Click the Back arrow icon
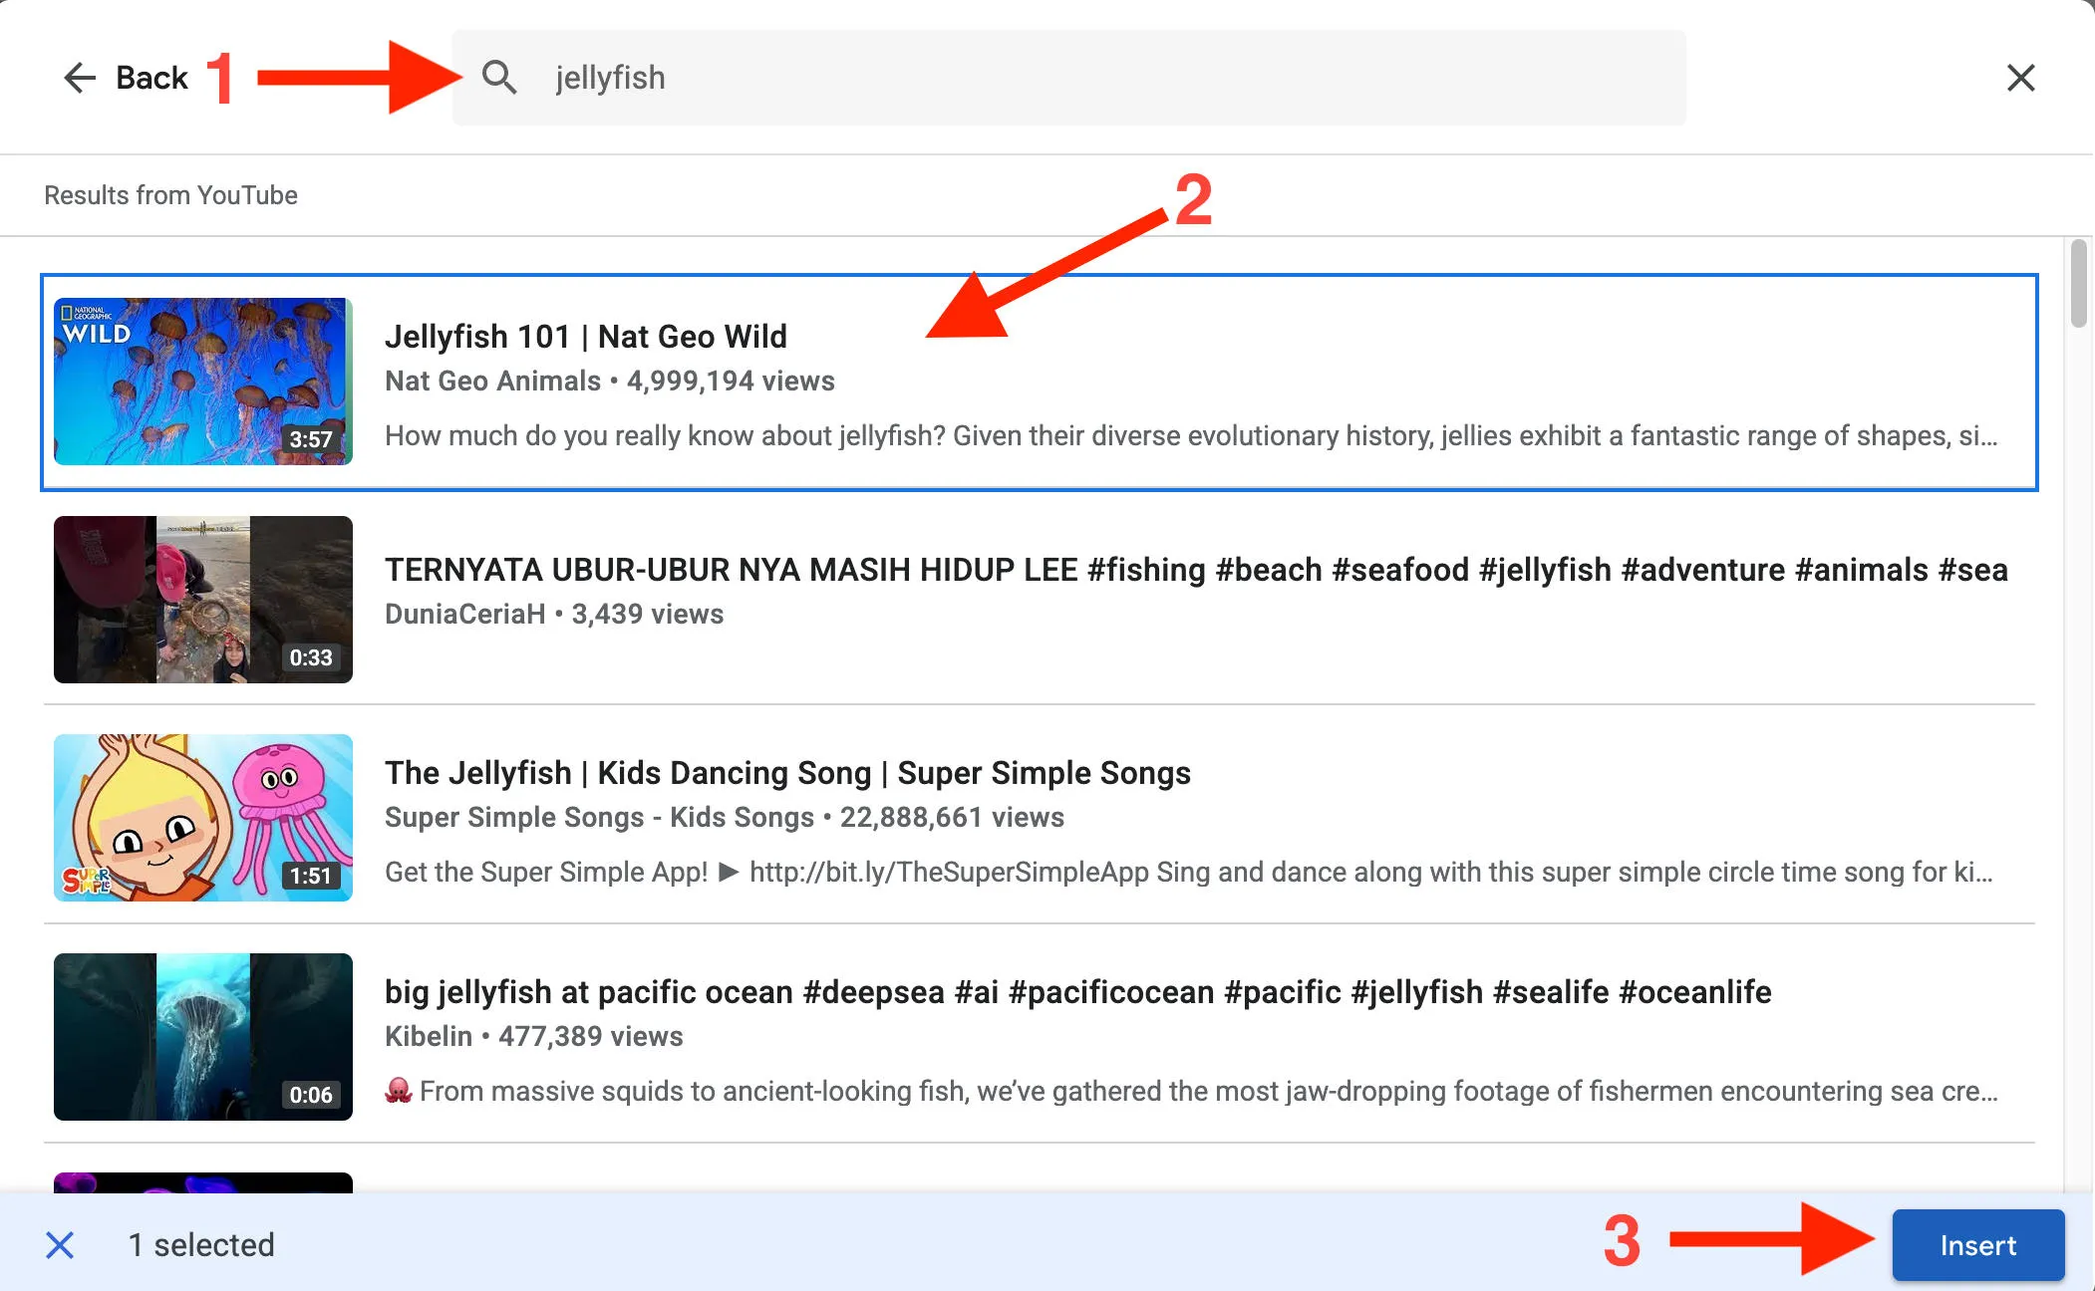Viewport: 2095px width, 1291px height. pos(80,78)
